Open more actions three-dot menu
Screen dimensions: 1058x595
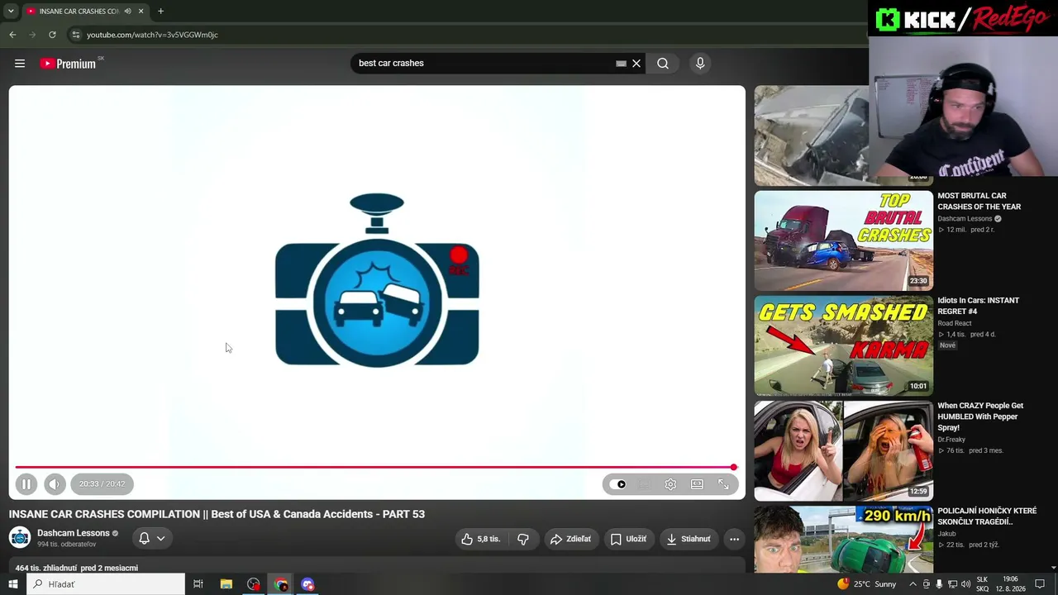tap(734, 539)
